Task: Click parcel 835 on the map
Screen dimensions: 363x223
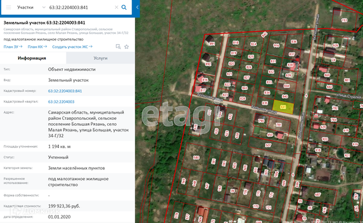Action: click(264, 103)
